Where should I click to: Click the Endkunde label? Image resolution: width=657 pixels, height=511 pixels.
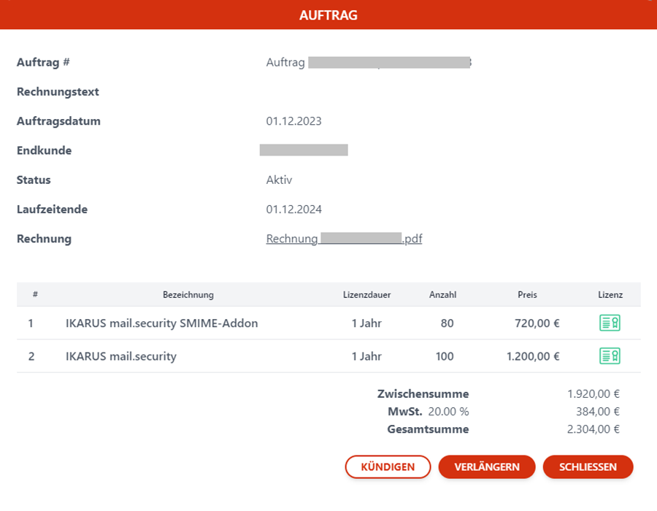pos(44,150)
